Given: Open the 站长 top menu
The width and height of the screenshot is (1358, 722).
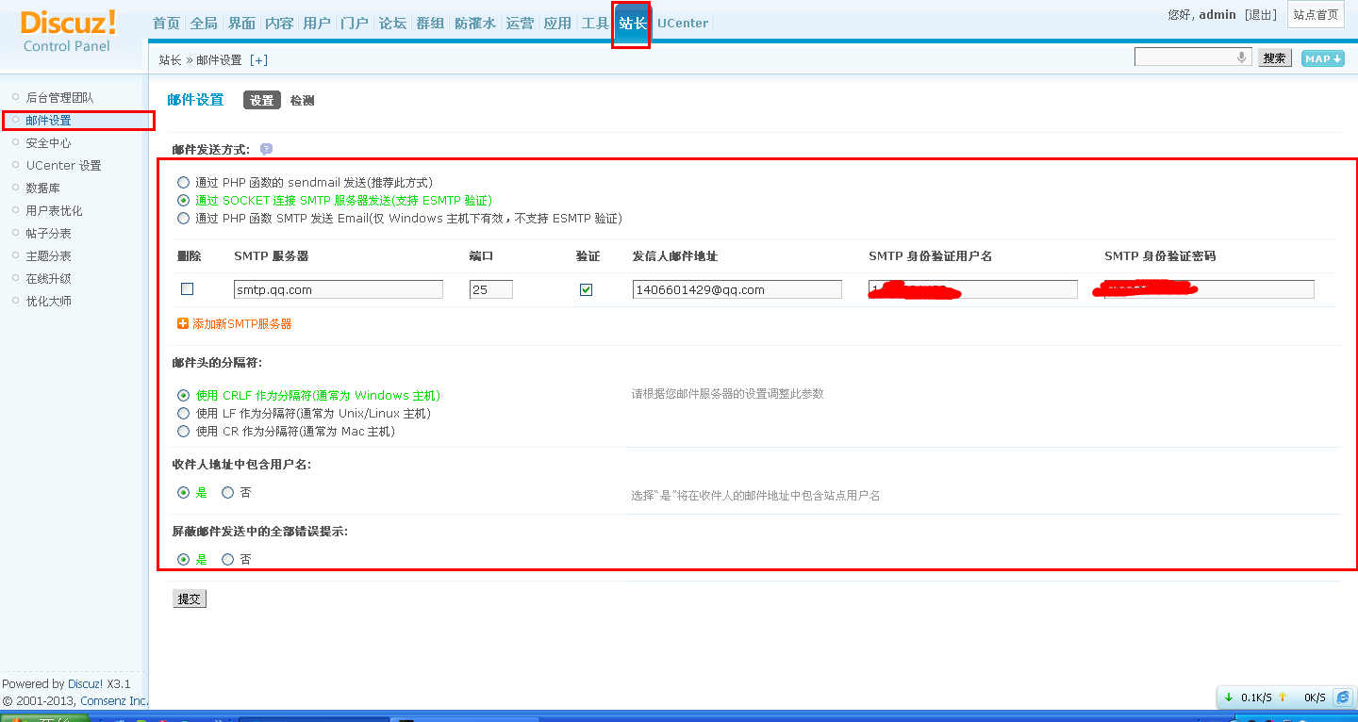Looking at the screenshot, I should click(x=632, y=24).
